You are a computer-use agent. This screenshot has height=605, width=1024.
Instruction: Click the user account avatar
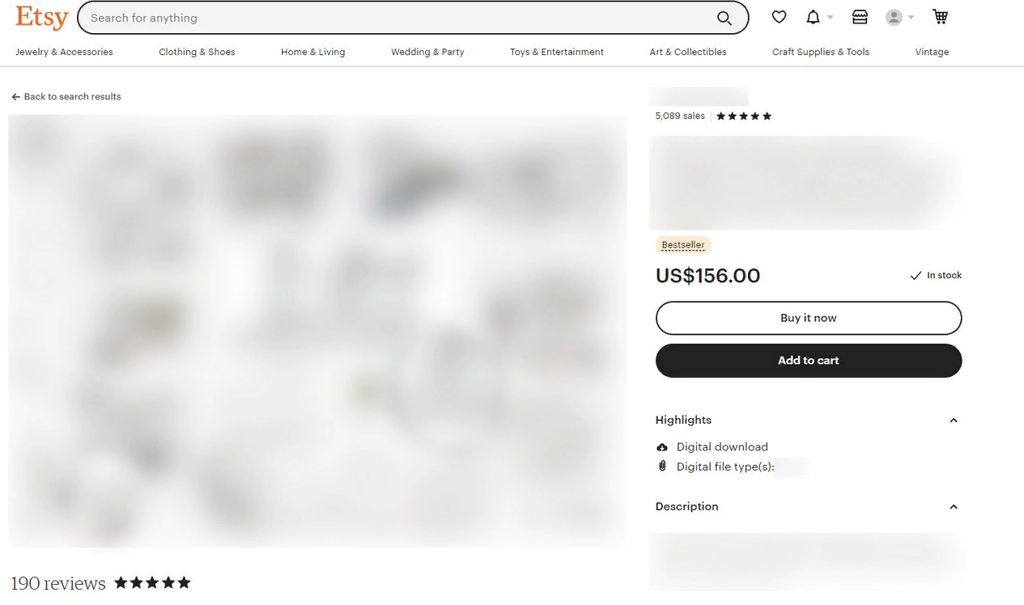(x=894, y=17)
